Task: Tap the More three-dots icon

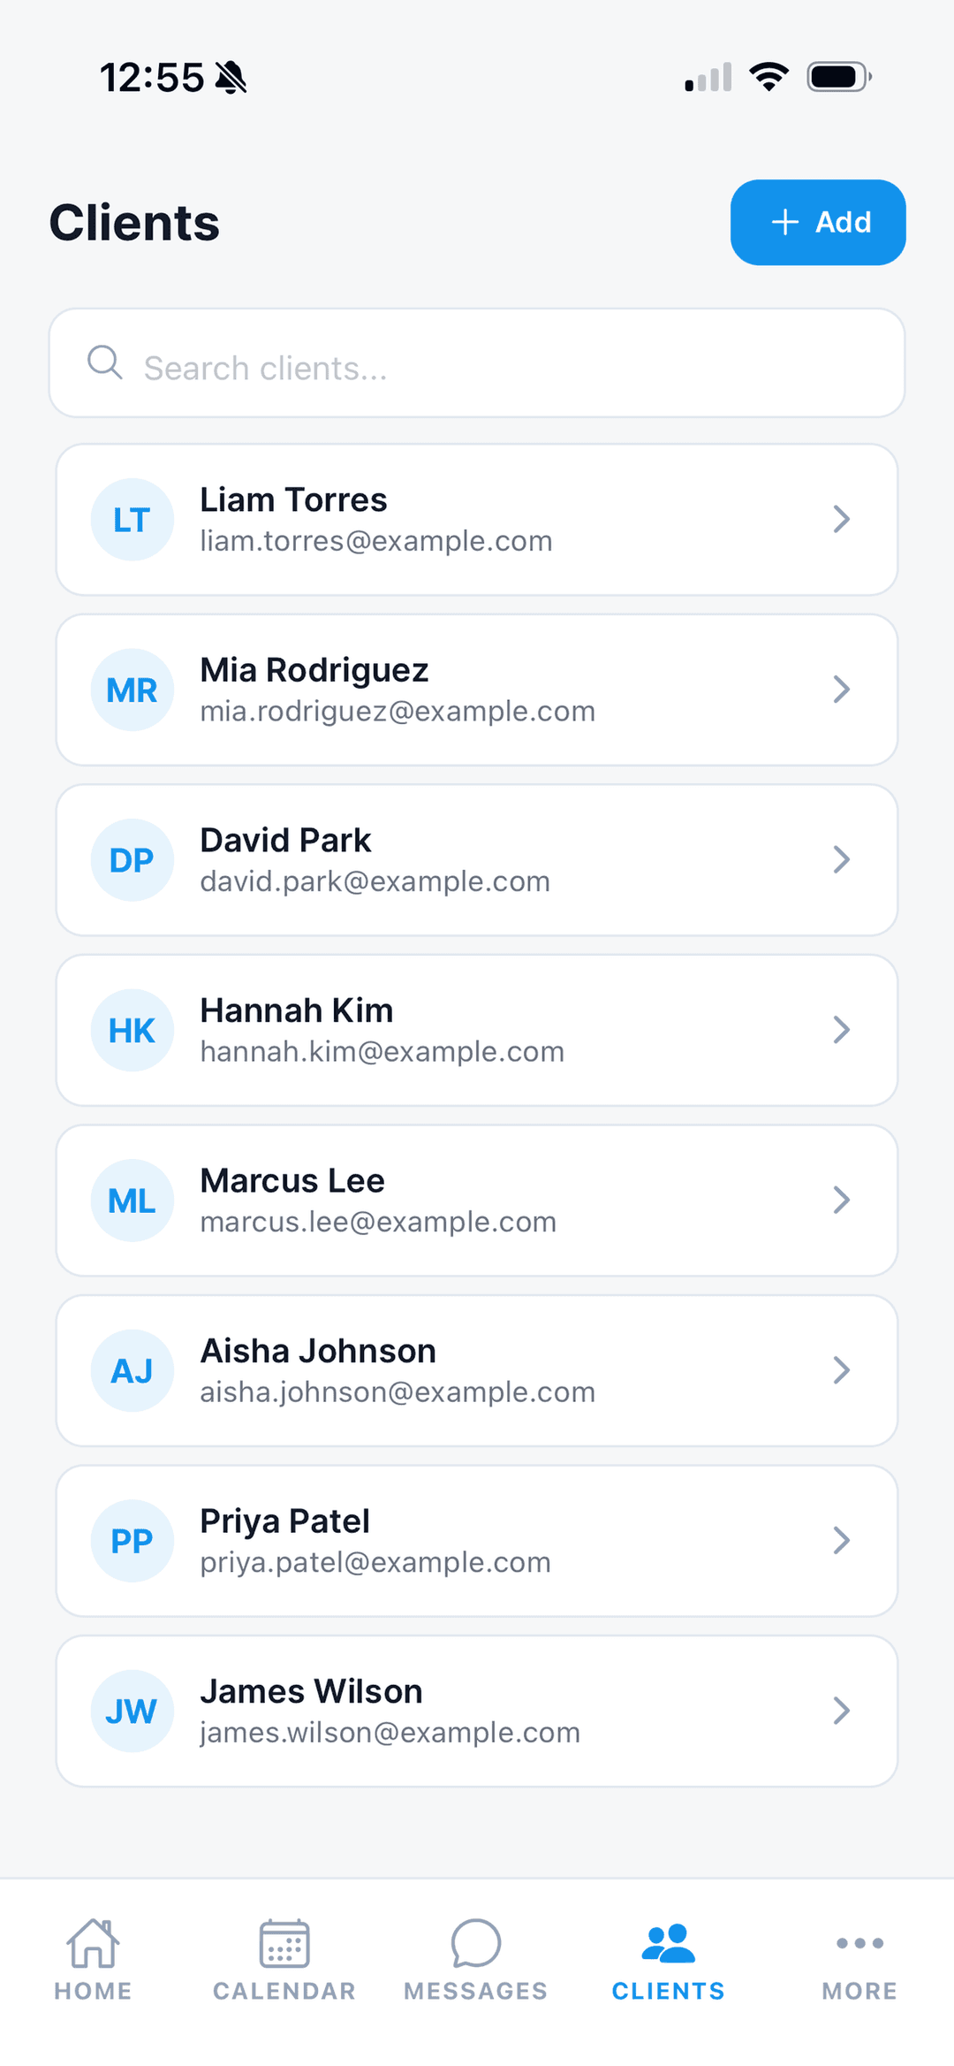Action: pos(859,1943)
